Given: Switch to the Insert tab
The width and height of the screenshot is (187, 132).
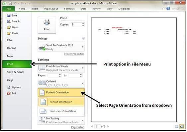Looking at the screenshot, I should click(35, 9).
